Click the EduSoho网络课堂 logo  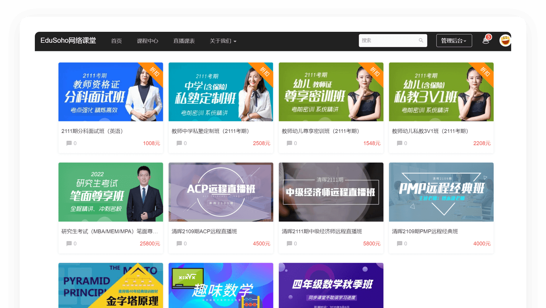click(x=68, y=41)
